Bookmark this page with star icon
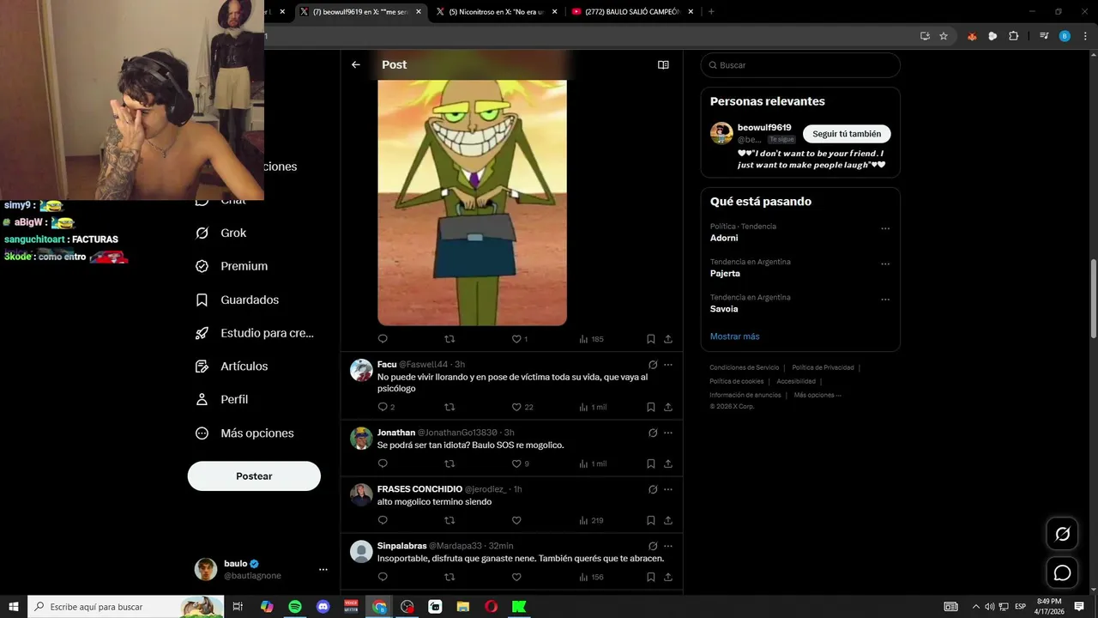Screen dimensions: 1098x618 pos(944,36)
